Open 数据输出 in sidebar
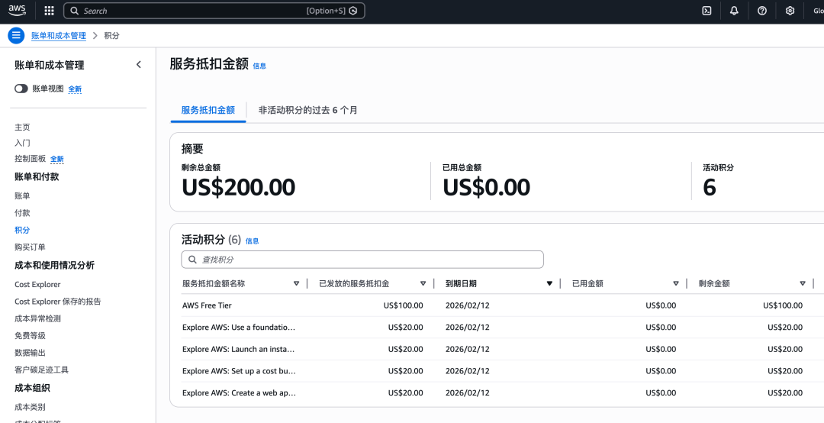Image resolution: width=824 pixels, height=423 pixels. tap(31, 353)
